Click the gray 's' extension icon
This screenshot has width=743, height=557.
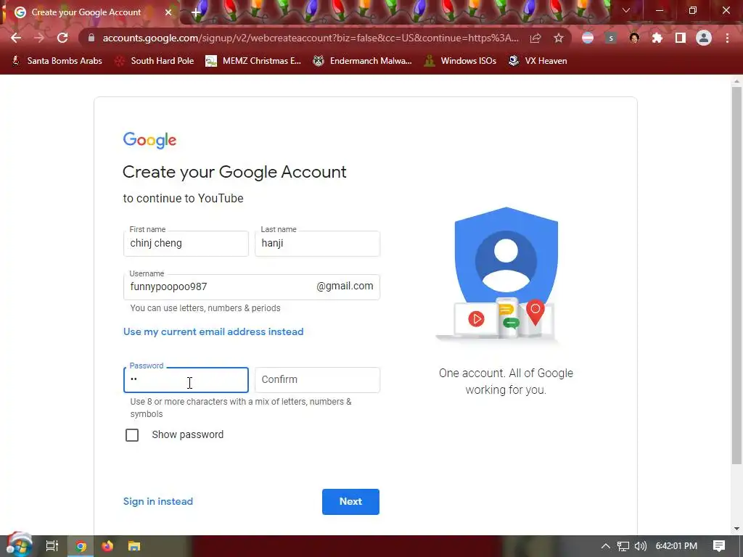(x=611, y=38)
